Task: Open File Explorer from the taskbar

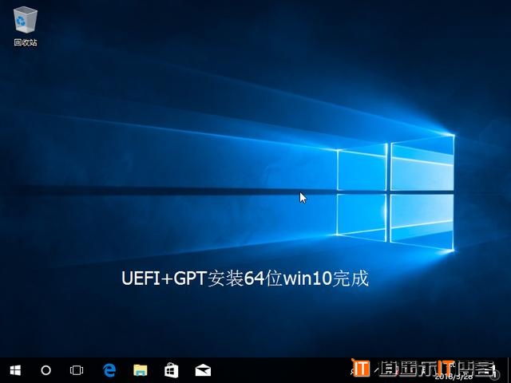Action: [141, 370]
